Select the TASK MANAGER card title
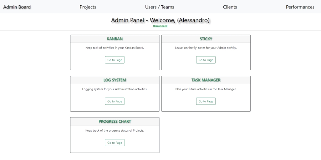Image resolution: width=321 pixels, height=160 pixels. 206,80
